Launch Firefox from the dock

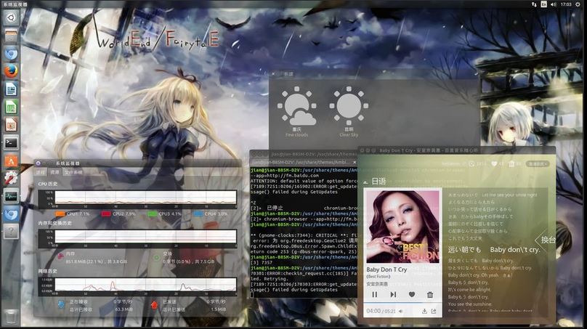tap(11, 71)
